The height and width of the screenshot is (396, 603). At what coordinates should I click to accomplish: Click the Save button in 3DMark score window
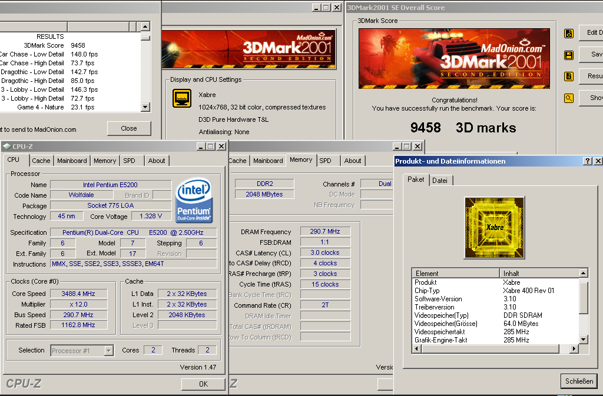(592, 54)
